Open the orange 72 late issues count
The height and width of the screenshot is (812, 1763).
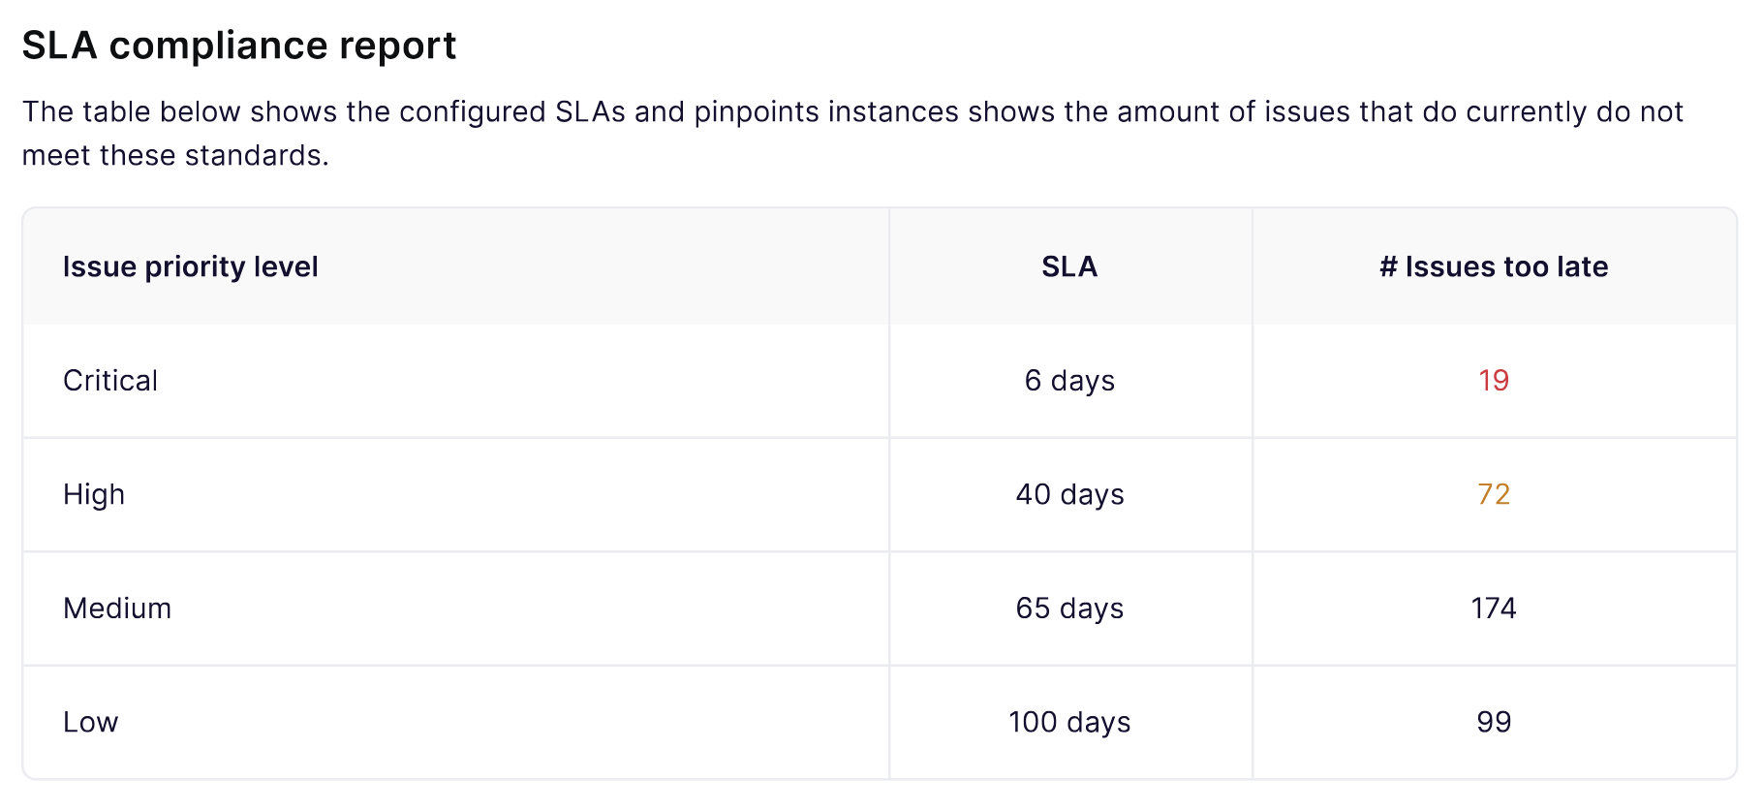1494,494
